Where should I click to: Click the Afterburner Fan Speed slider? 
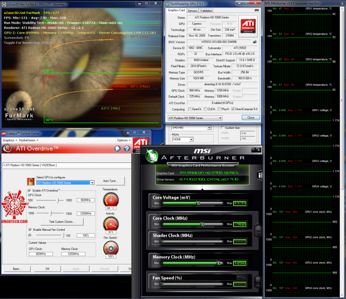193,284
